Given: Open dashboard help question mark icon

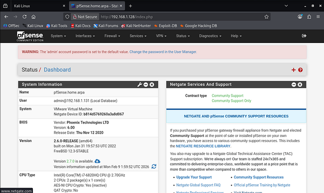Looking at the screenshot, I should point(300,70).
